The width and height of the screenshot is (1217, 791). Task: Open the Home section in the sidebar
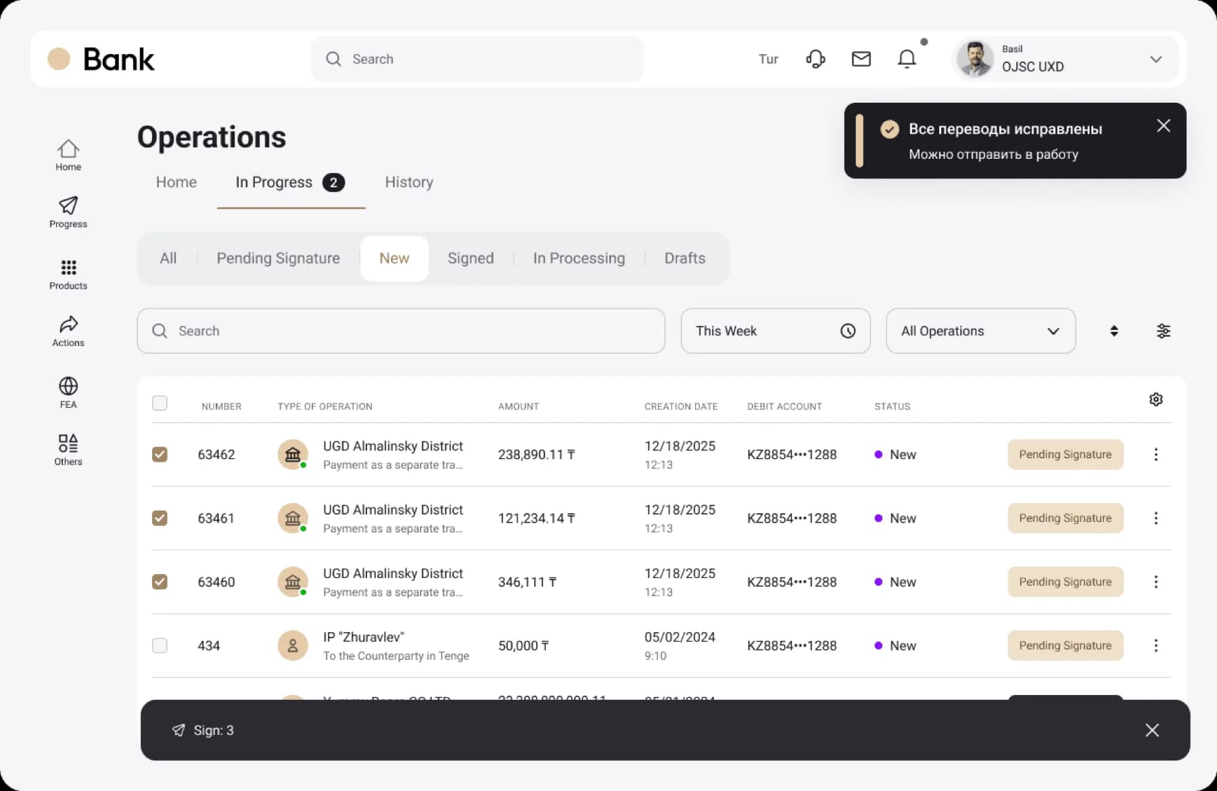(x=68, y=154)
